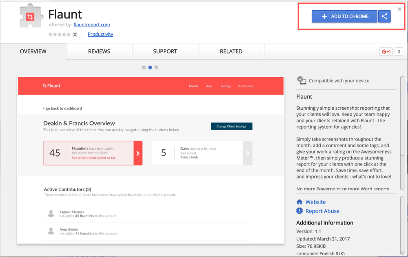Switch to the Support tab
408x257 pixels.
coord(165,51)
